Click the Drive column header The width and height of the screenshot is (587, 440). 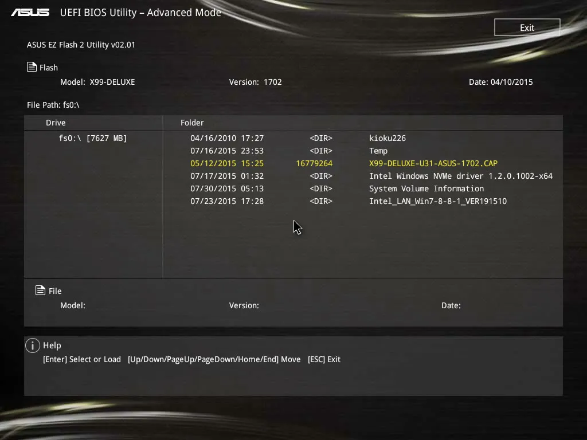point(56,123)
